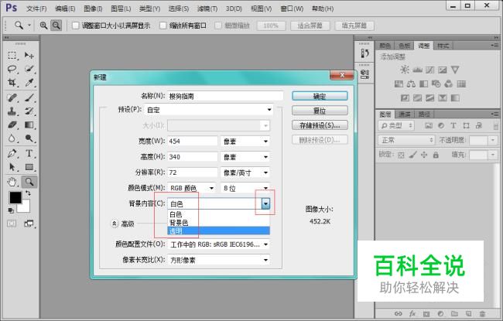This screenshot has height=321, width=503.
Task: Swap foreground and background colors
Action: tap(28, 193)
